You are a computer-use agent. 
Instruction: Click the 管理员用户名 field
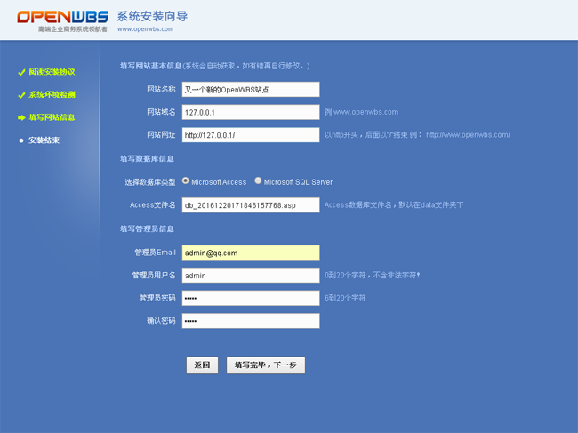coord(251,276)
